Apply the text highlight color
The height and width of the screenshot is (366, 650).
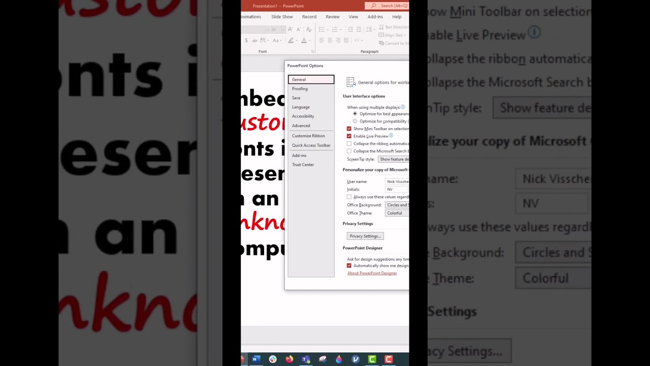(x=290, y=40)
